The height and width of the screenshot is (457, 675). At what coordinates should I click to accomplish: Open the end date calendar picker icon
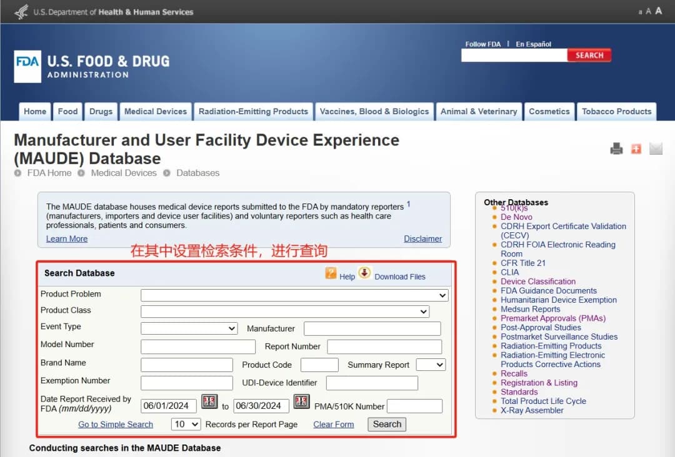point(301,401)
